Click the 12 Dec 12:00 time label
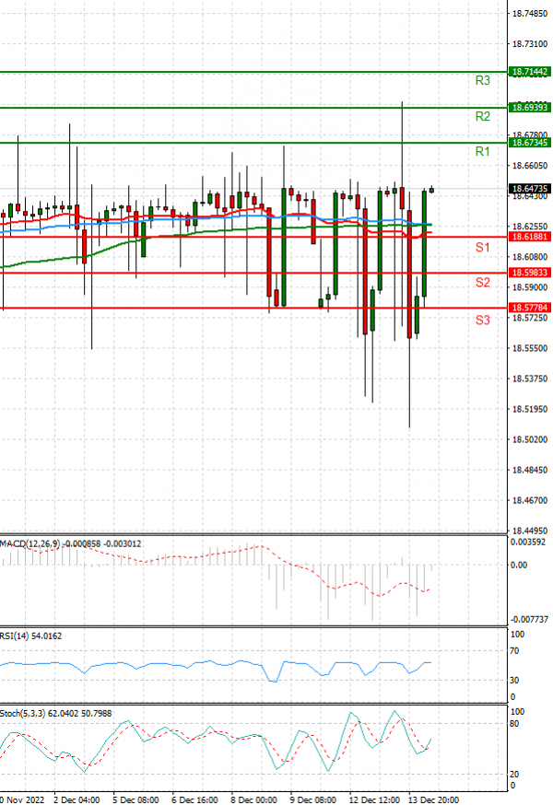The width and height of the screenshot is (553, 805). [374, 799]
